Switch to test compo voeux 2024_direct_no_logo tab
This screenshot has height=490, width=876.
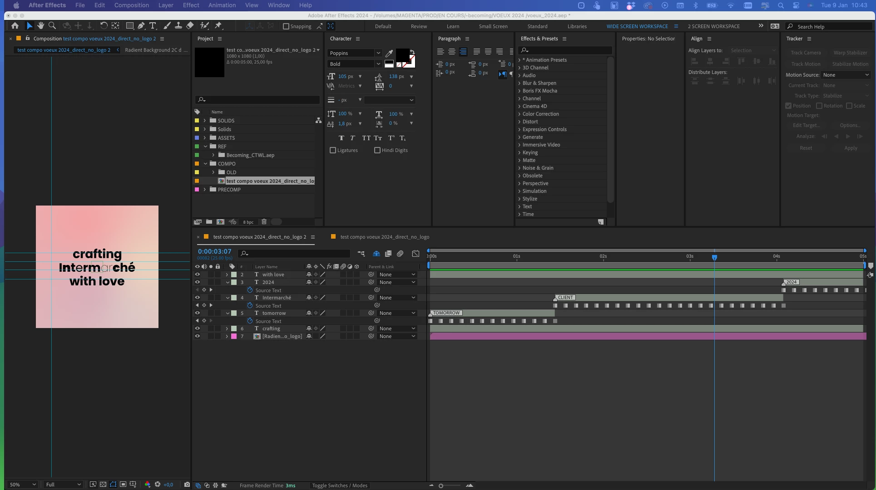point(384,237)
